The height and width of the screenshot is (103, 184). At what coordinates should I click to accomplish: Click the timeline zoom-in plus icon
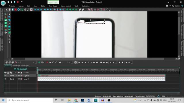[7, 62]
